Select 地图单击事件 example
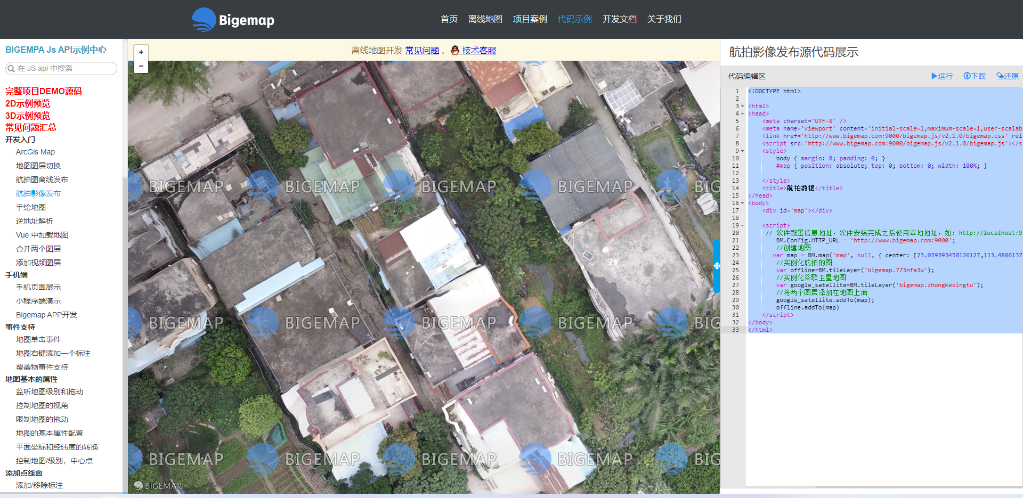1023x498 pixels. point(38,339)
